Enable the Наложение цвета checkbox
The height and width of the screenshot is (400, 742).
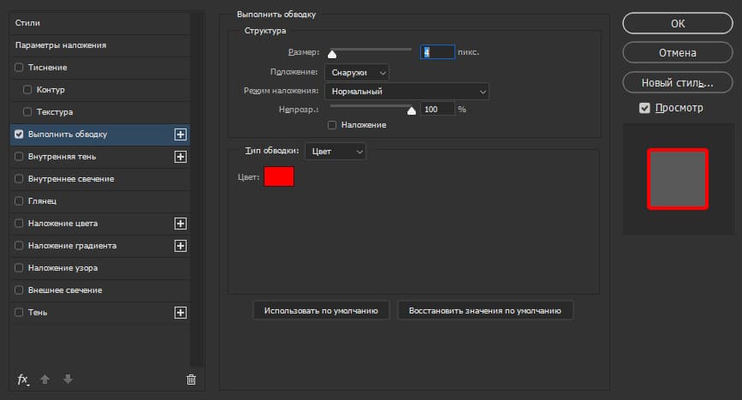click(x=19, y=223)
